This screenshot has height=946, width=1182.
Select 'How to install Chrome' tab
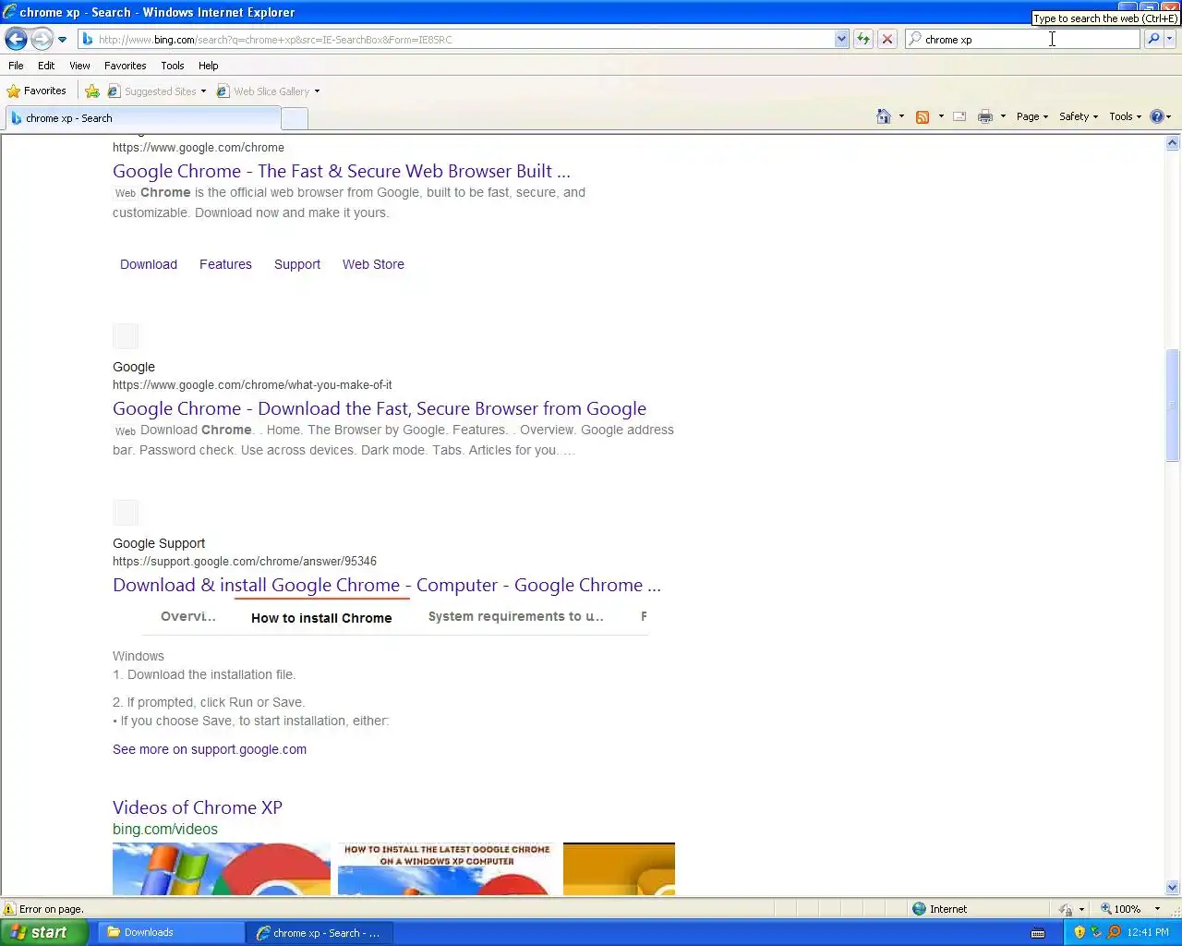(x=321, y=618)
